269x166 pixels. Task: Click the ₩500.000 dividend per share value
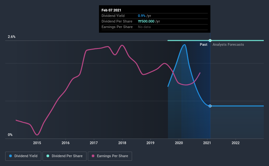click(146, 21)
